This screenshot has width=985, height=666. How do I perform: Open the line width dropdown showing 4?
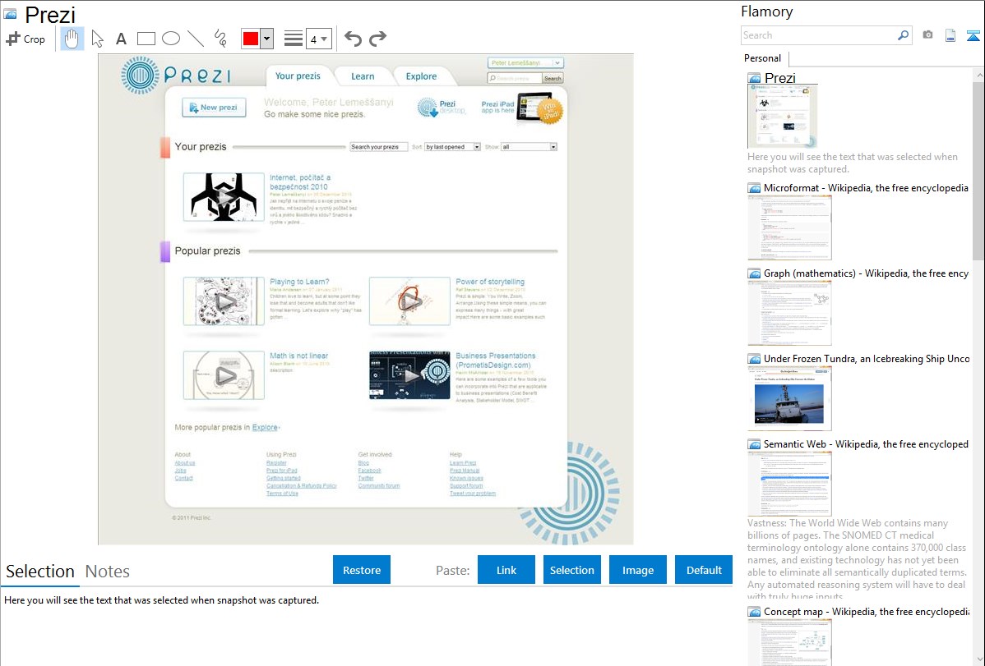click(x=318, y=39)
